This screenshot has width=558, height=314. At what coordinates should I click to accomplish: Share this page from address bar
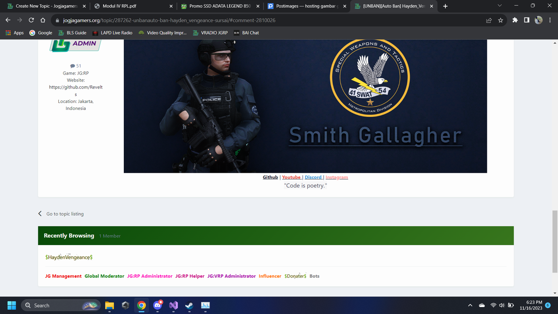pos(489,20)
